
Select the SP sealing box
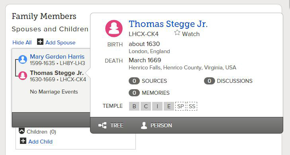(x=180, y=106)
